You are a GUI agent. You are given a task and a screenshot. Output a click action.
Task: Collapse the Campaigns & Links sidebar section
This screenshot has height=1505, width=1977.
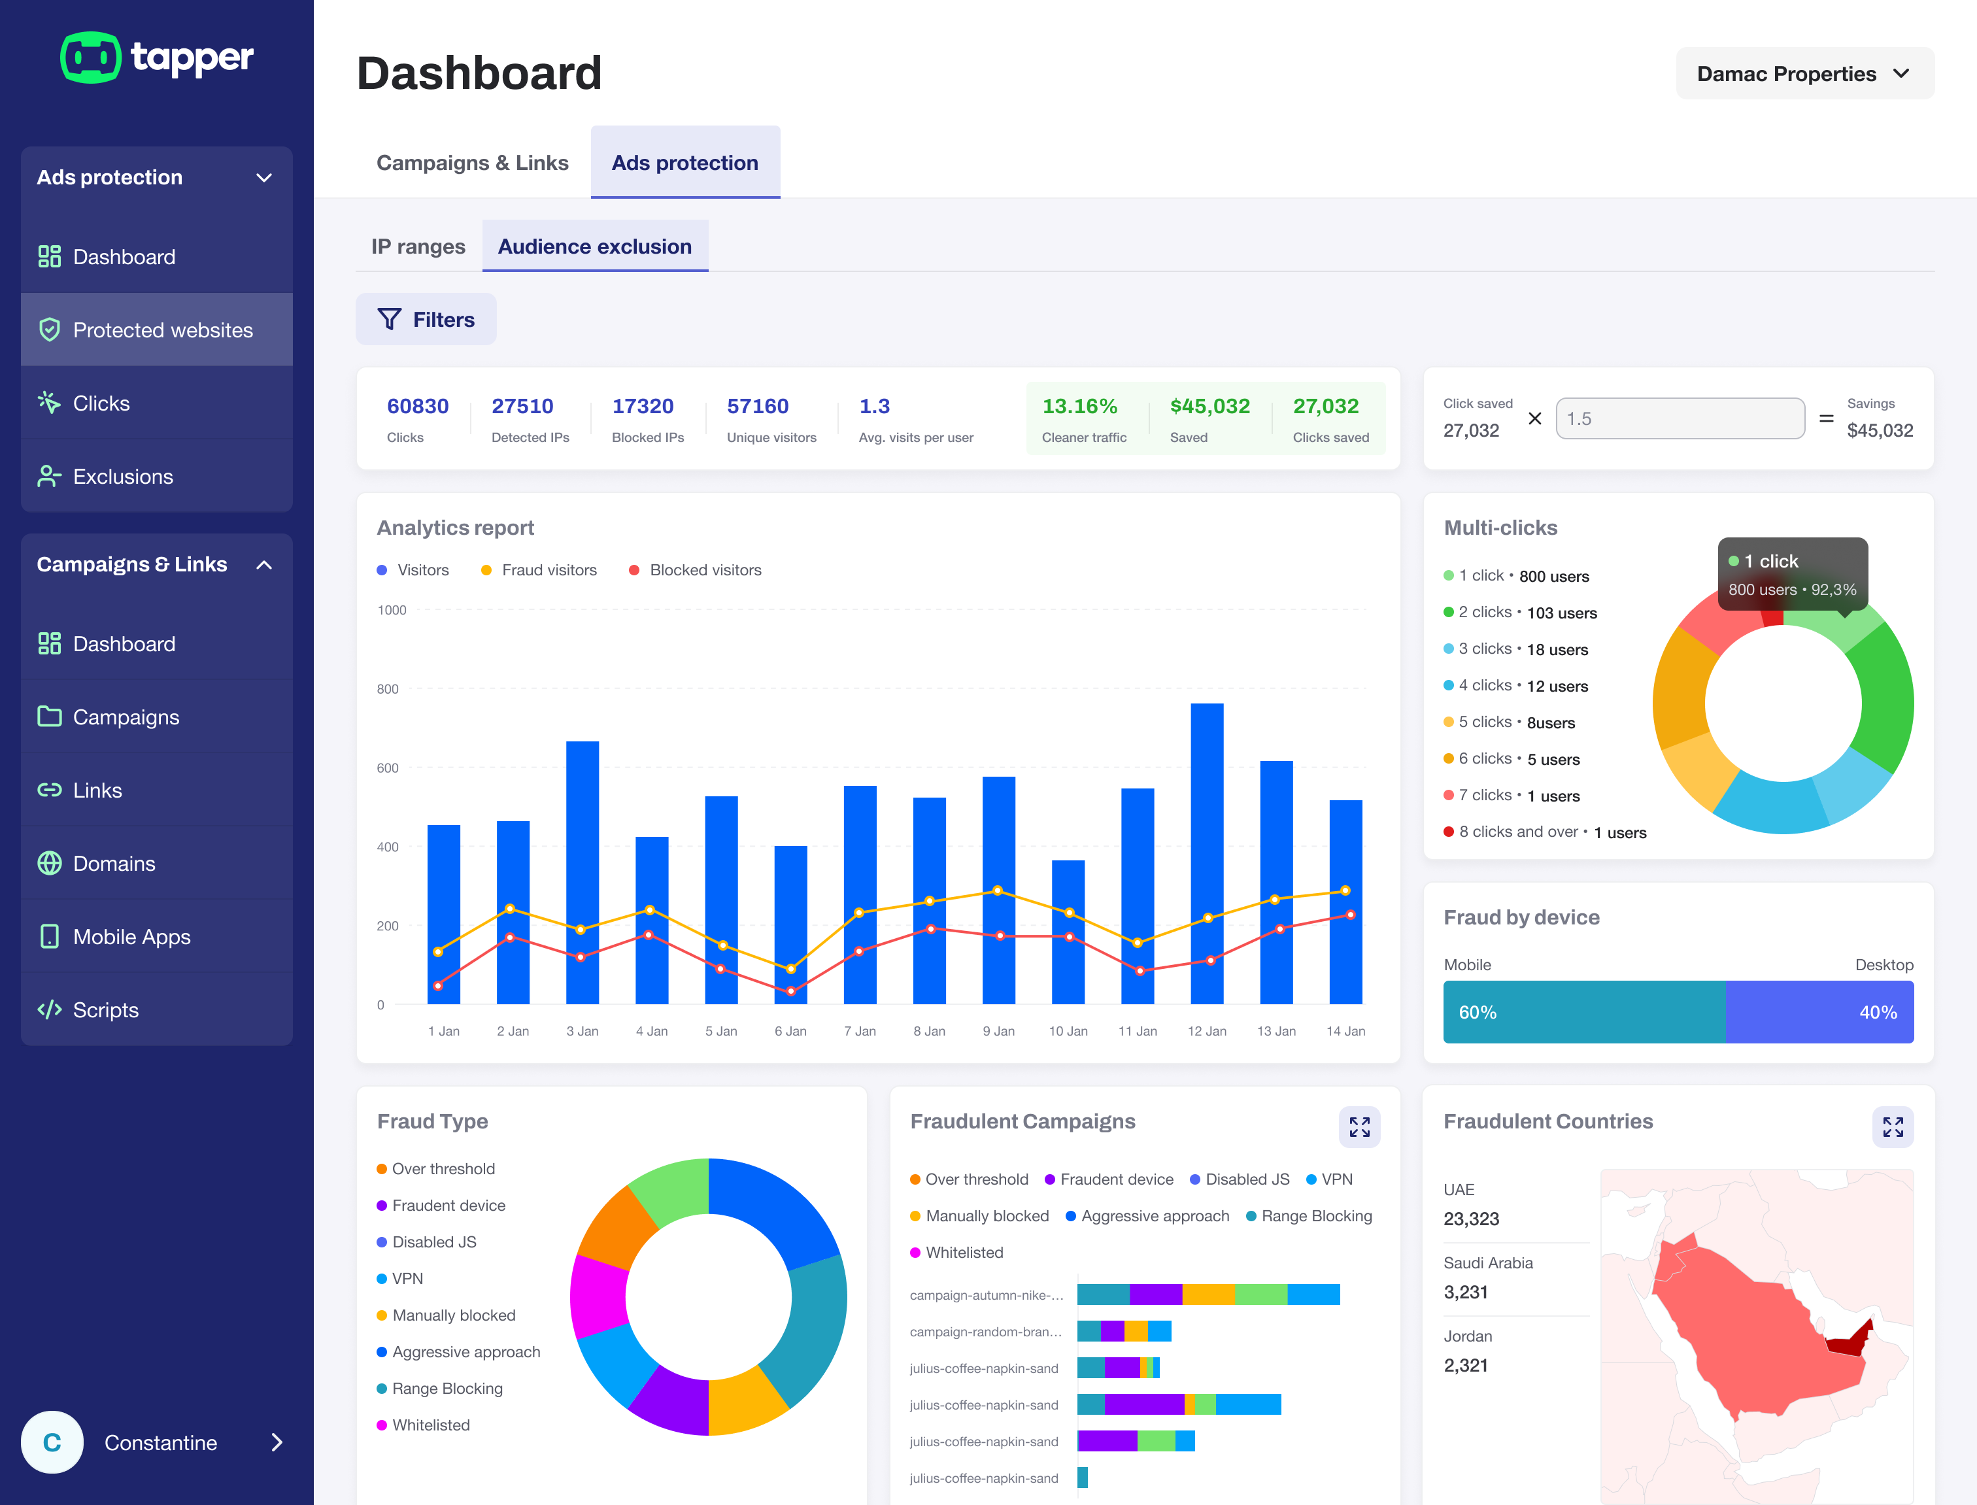click(x=264, y=564)
